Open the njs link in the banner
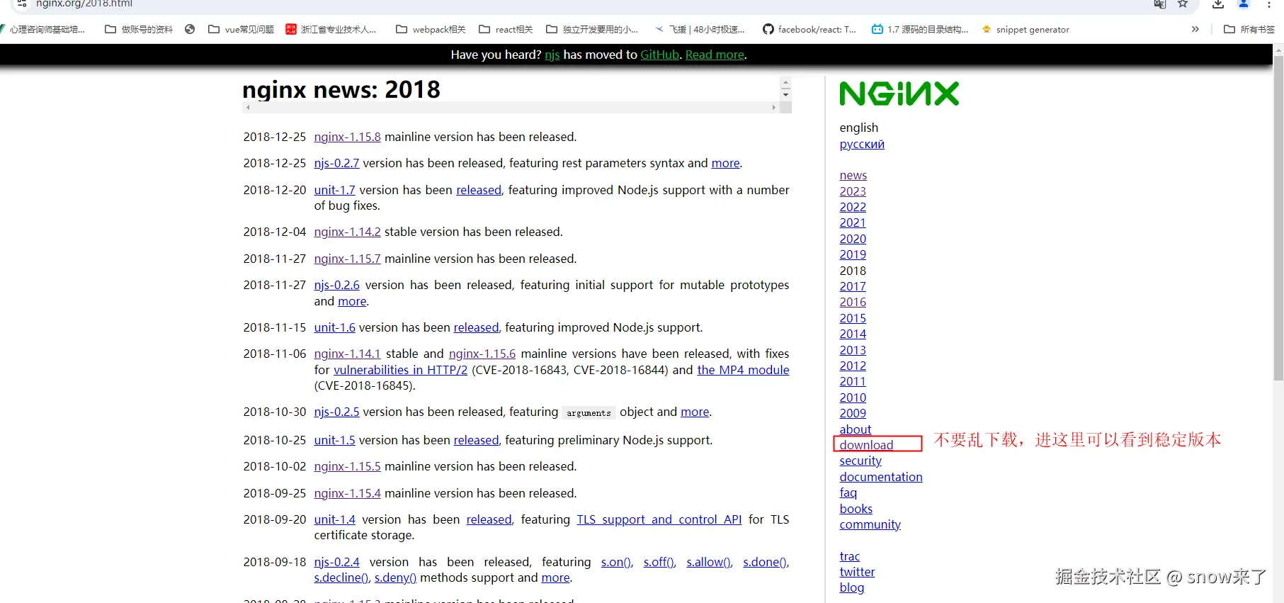Image resolution: width=1284 pixels, height=603 pixels. [x=552, y=55]
